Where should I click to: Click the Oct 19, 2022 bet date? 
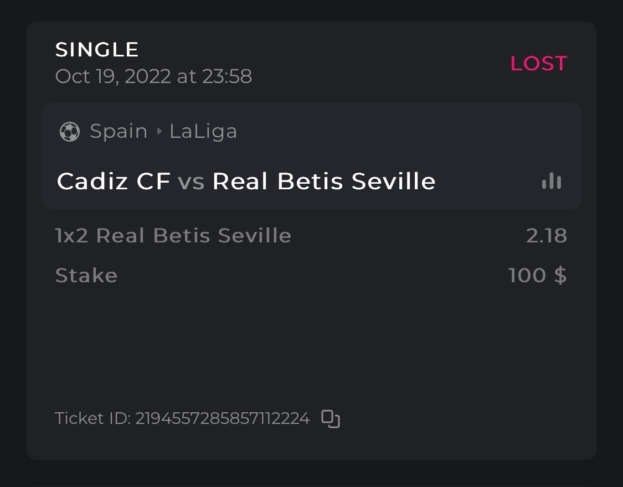(113, 76)
